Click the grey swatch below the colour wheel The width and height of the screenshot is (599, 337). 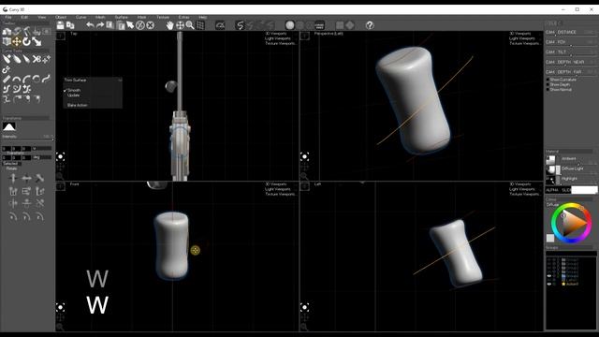pyautogui.click(x=550, y=239)
